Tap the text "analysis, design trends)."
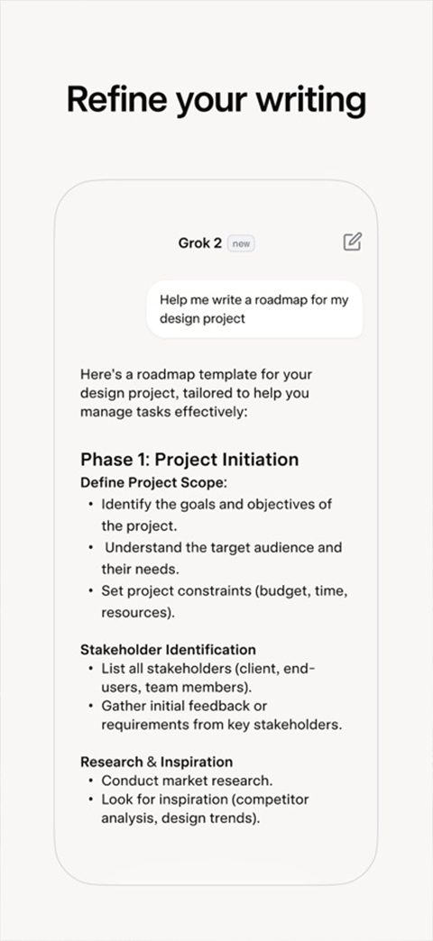Image resolution: width=433 pixels, height=941 pixels. (x=180, y=818)
